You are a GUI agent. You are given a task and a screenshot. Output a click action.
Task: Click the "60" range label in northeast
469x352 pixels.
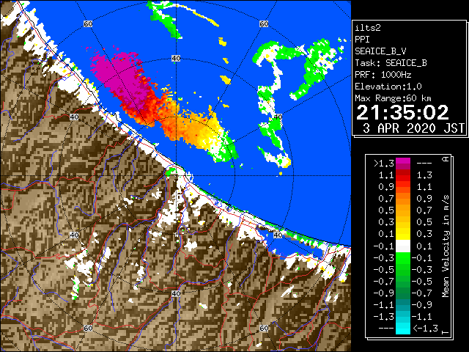[x=264, y=24]
